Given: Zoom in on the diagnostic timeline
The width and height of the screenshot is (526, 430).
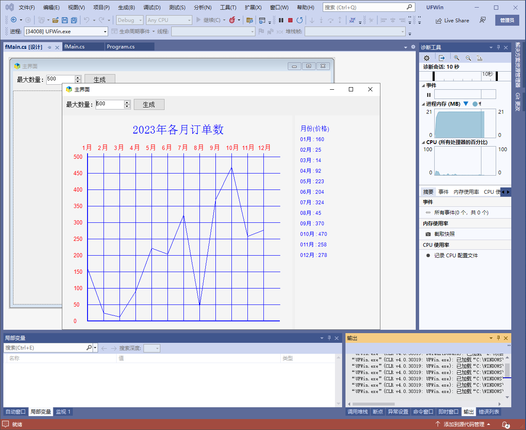Looking at the screenshot, I should pyautogui.click(x=457, y=58).
